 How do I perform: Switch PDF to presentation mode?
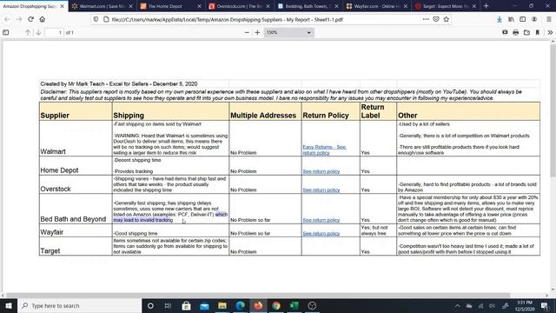coord(505,32)
